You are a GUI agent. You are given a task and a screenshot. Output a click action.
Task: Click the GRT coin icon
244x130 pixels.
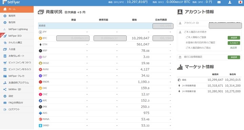tap(40, 75)
